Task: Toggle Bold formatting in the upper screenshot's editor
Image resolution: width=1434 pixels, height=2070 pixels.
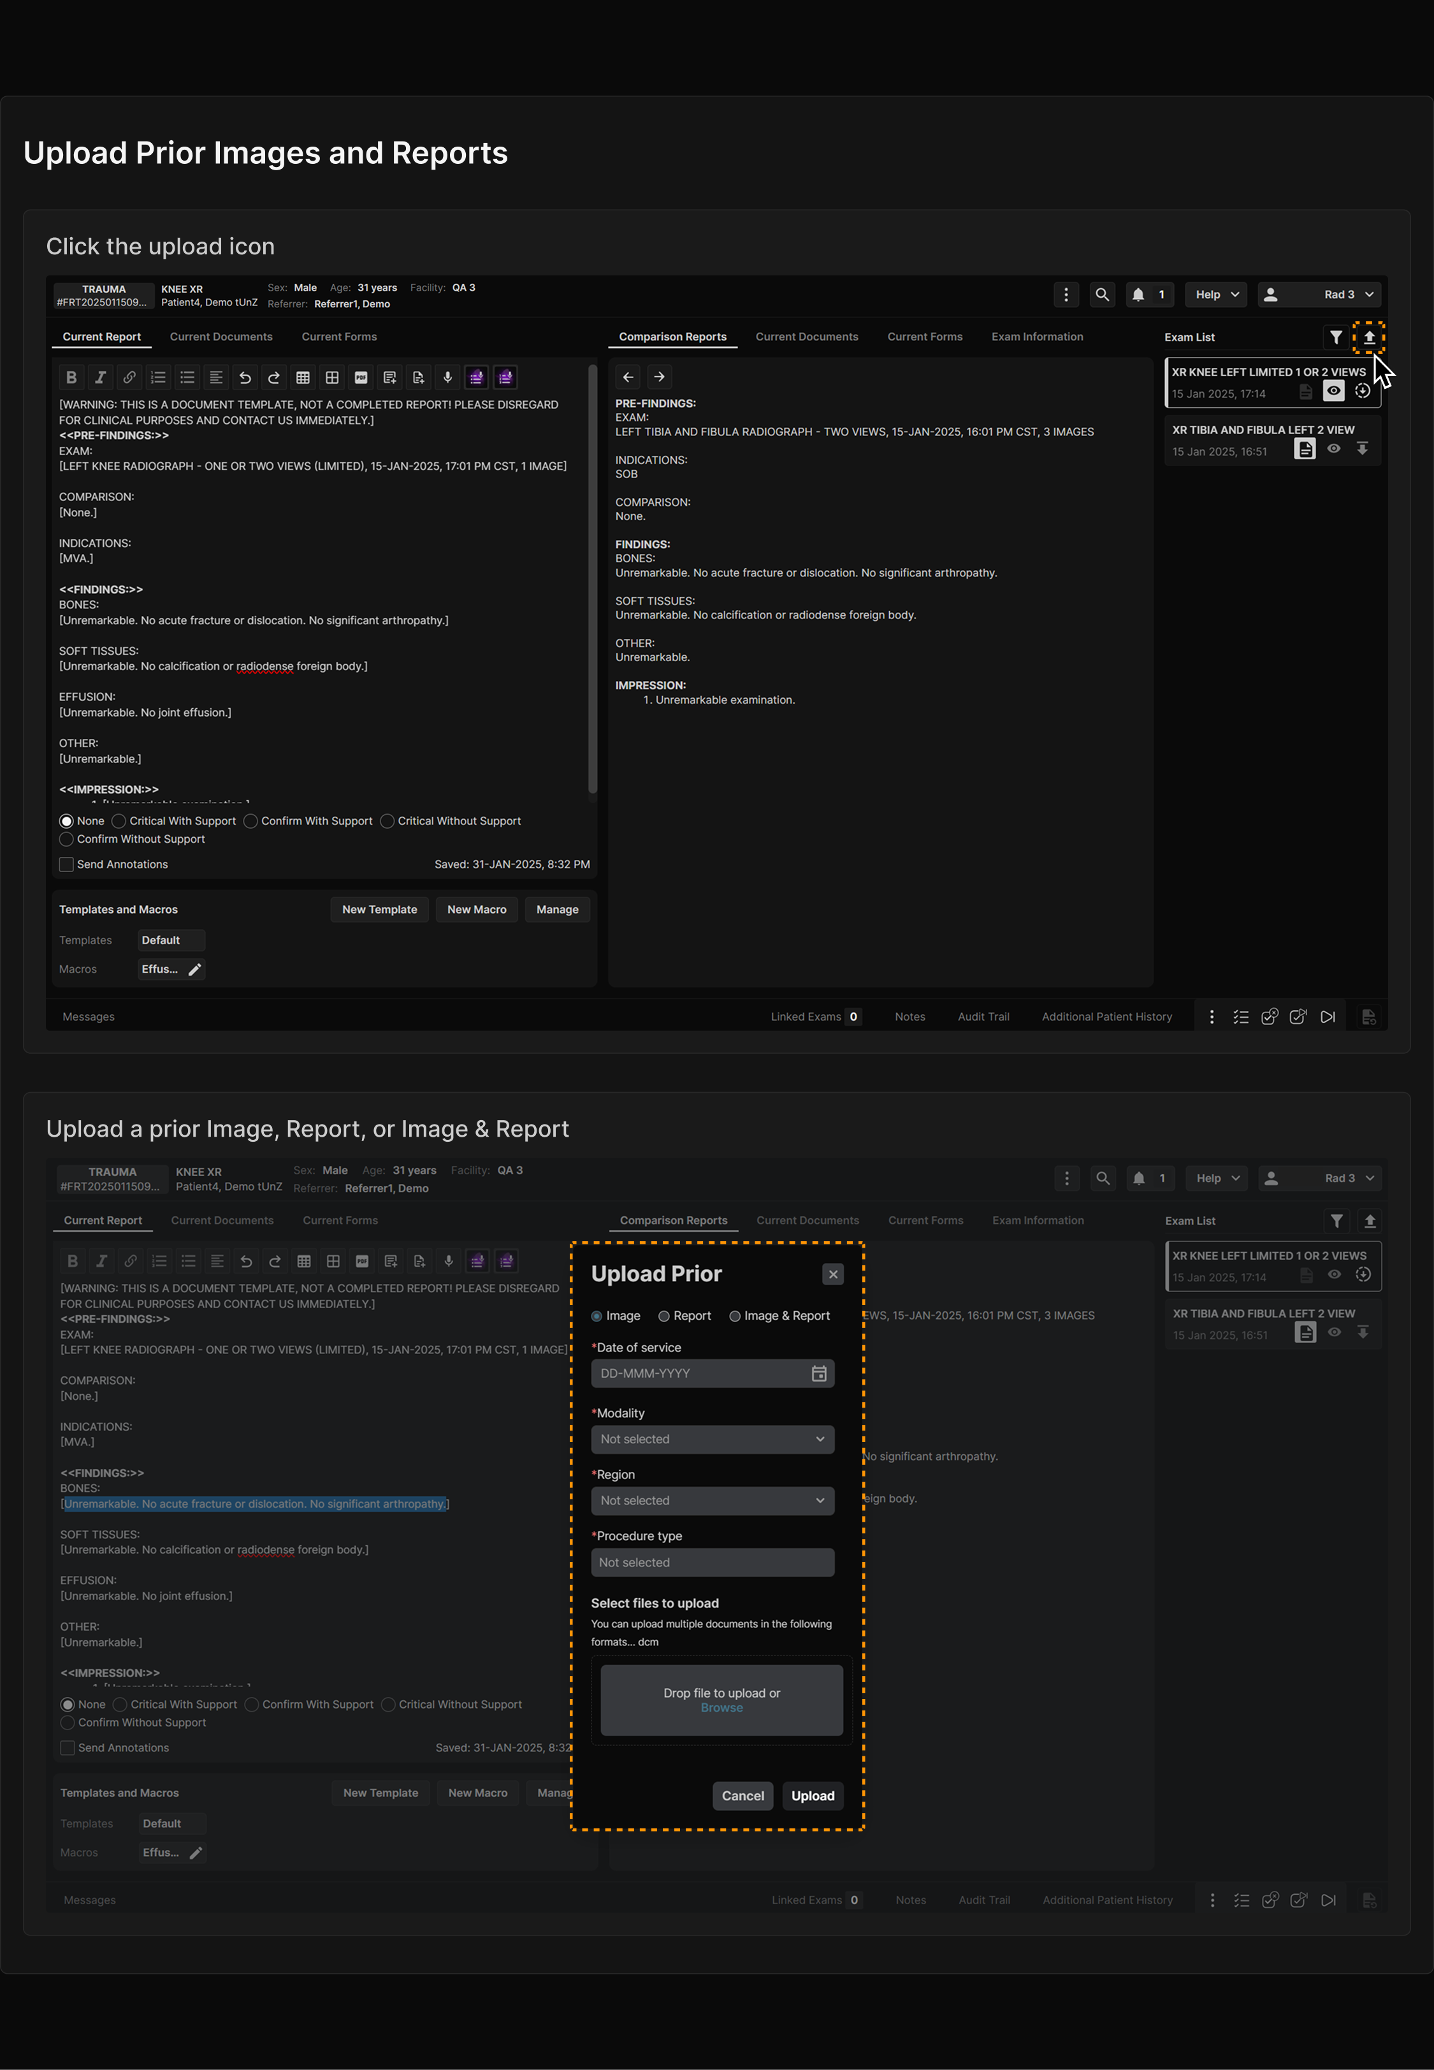Action: [x=72, y=377]
